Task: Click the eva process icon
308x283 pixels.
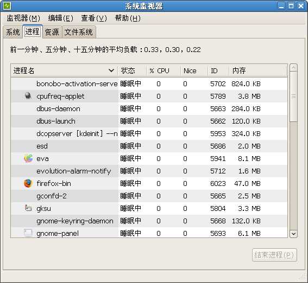Action: tap(28, 158)
